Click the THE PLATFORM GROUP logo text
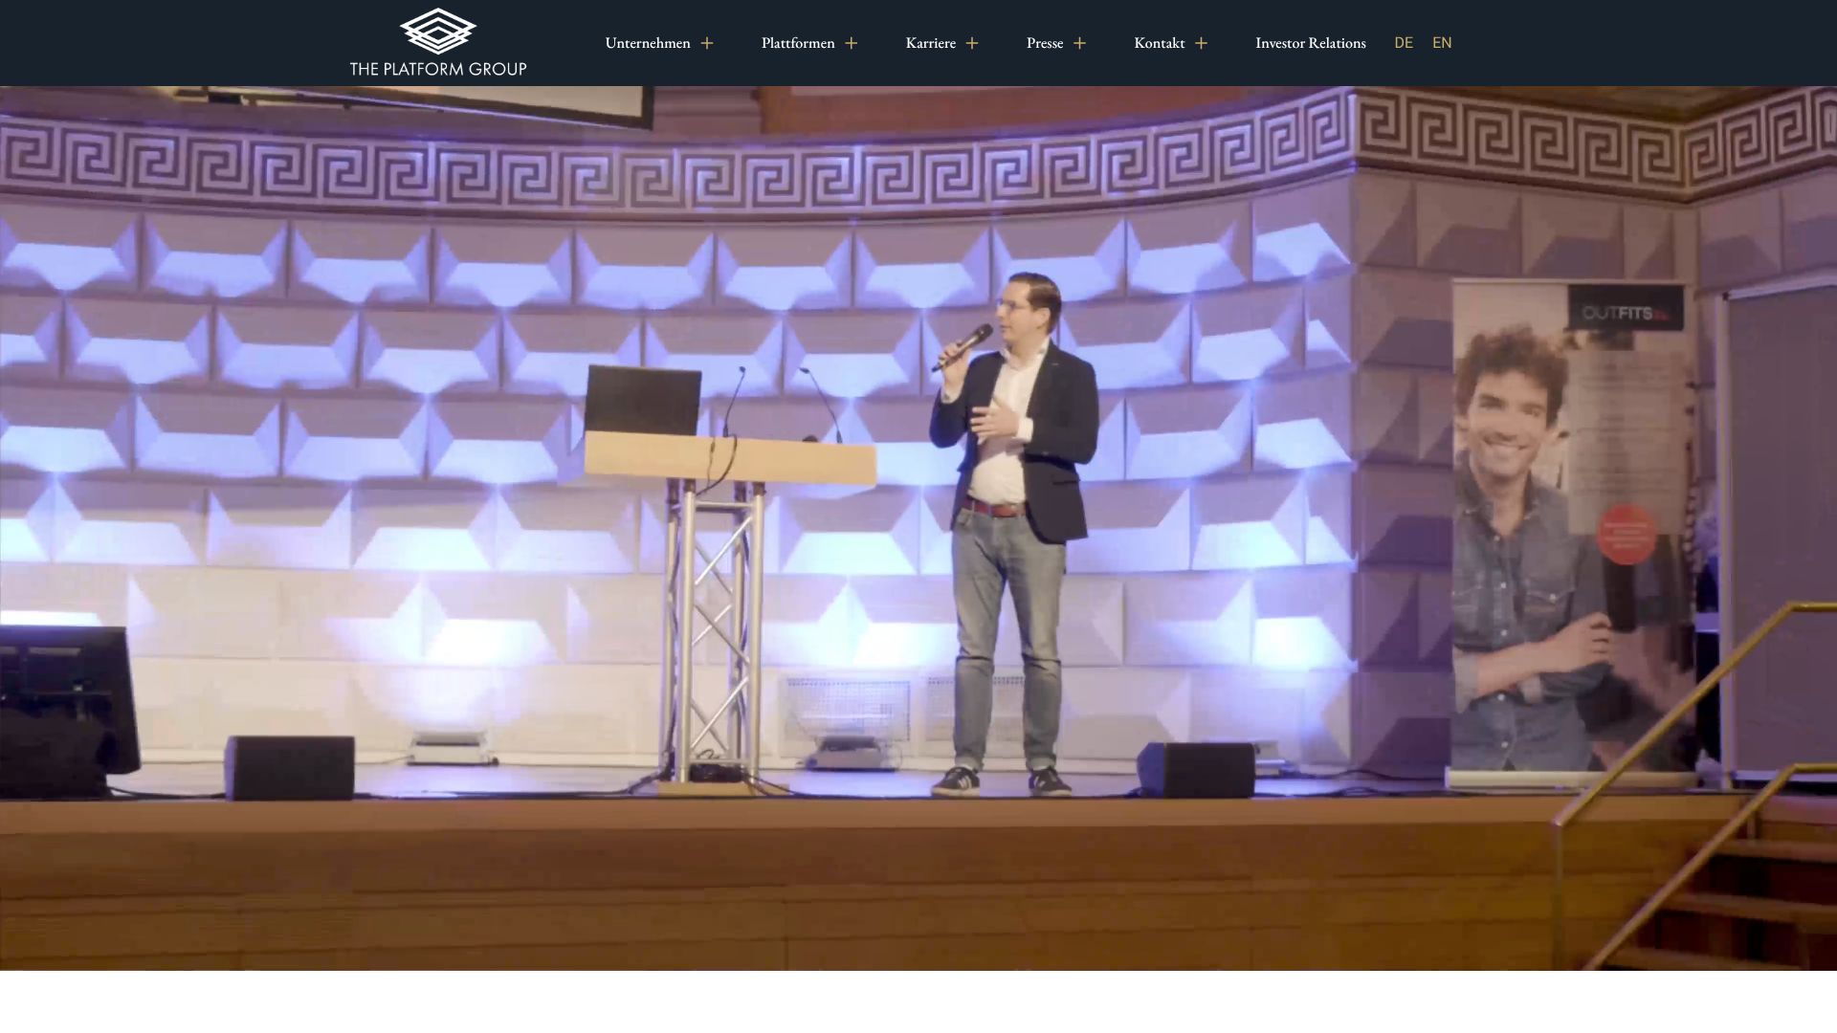 click(437, 69)
